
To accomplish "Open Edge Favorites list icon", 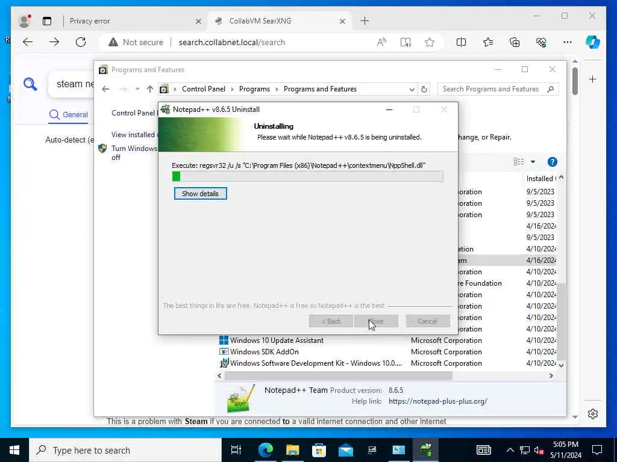I will coord(488,42).
